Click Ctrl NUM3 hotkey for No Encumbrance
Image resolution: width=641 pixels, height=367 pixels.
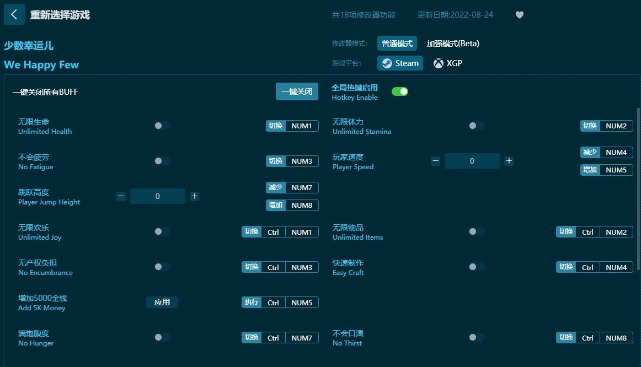point(280,267)
